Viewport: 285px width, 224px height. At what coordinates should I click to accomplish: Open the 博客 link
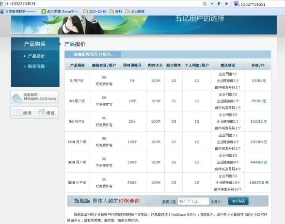tap(46, 112)
